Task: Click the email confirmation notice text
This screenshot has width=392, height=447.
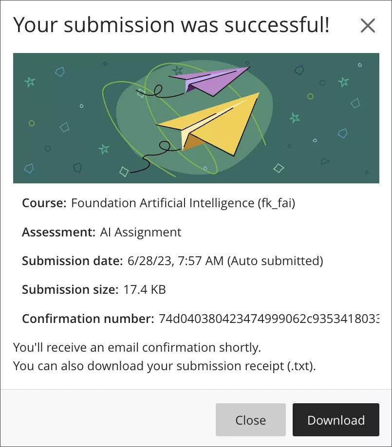Action: tap(136, 347)
